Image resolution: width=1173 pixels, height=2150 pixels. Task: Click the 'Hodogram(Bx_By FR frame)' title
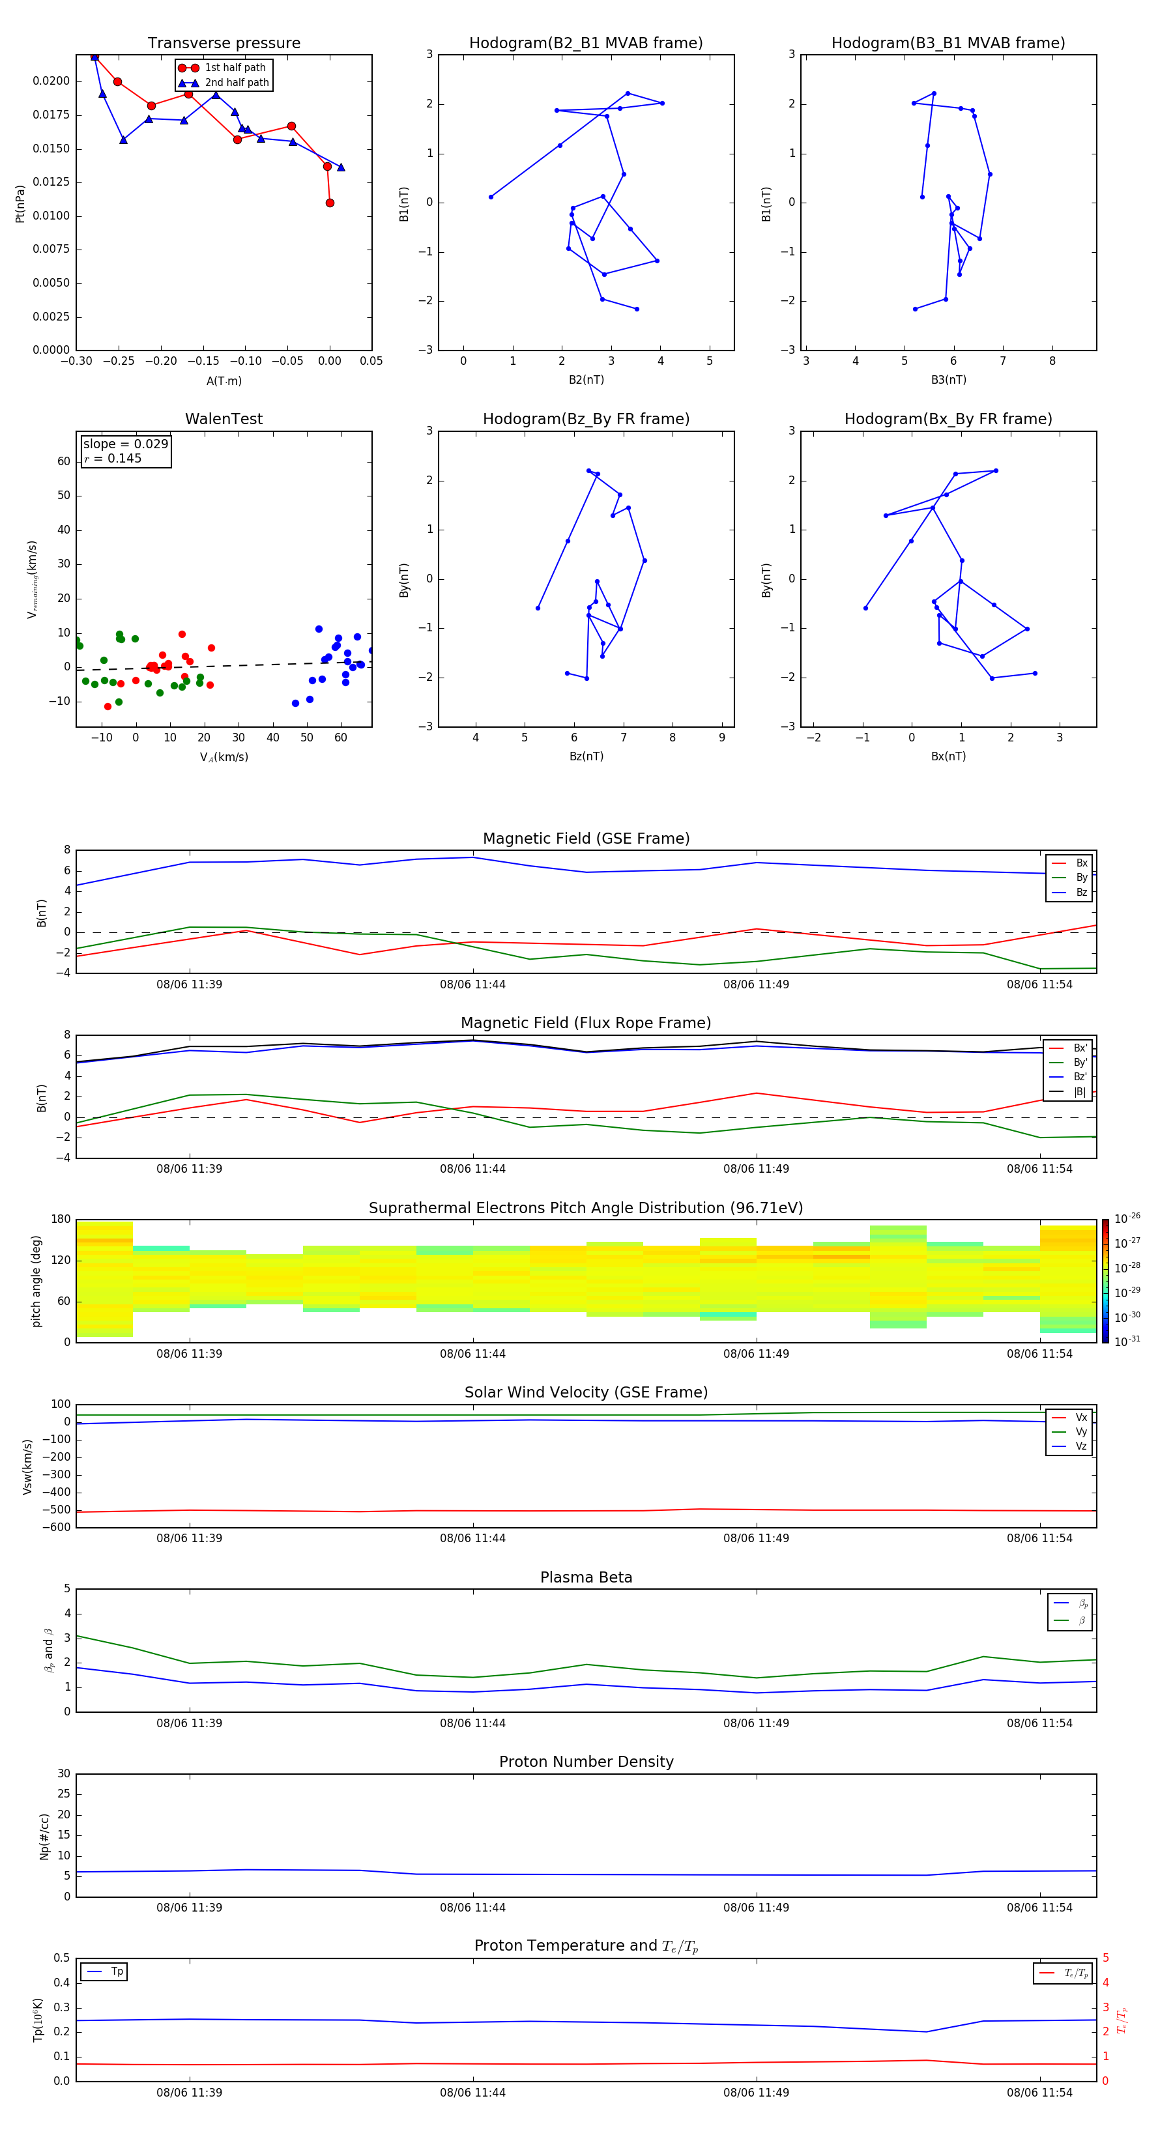pyautogui.click(x=948, y=419)
